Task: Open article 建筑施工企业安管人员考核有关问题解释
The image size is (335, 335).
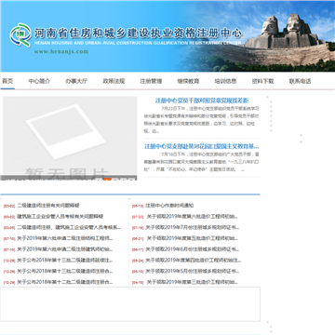Action: [60, 216]
